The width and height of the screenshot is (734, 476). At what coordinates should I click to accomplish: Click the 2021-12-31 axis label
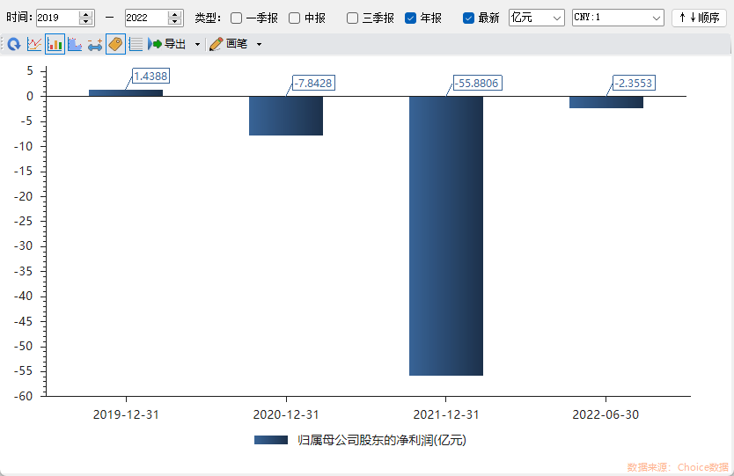(x=446, y=414)
